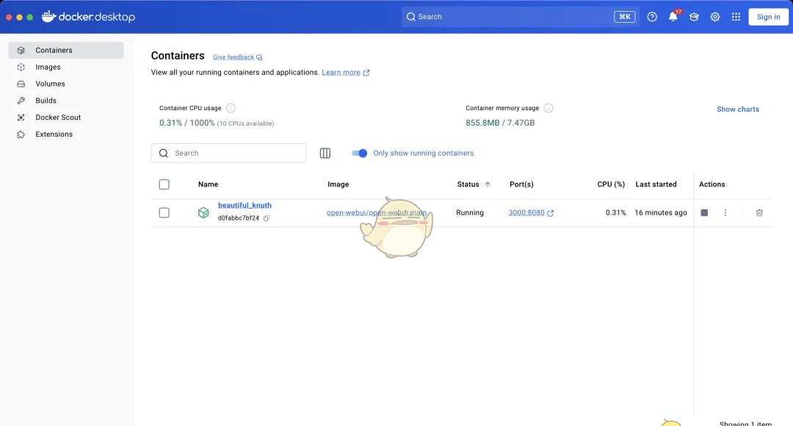Open the Learning center graduation cap icon
793x426 pixels.
[x=694, y=17]
